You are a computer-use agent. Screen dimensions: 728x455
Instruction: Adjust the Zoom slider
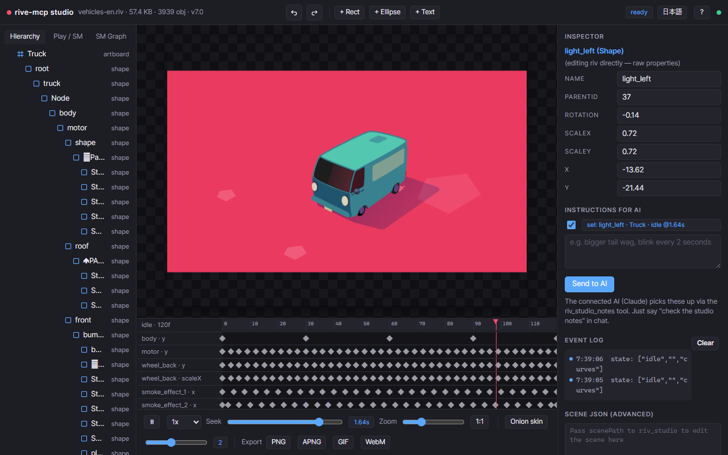point(433,422)
